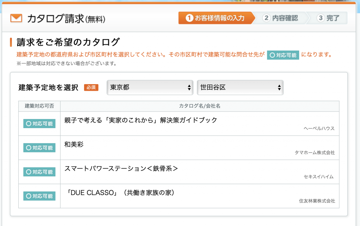Open the 世田谷区 city dropdown
The height and width of the screenshot is (226, 360).
pos(240,88)
